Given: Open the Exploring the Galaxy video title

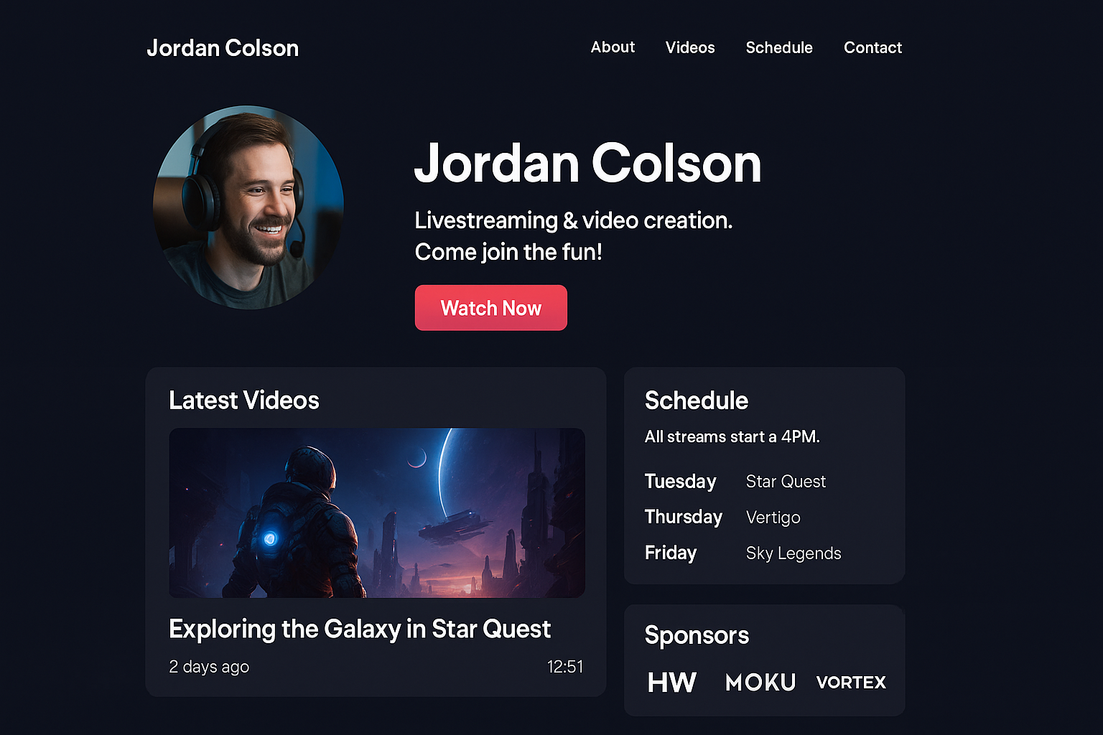Looking at the screenshot, I should point(360,629).
